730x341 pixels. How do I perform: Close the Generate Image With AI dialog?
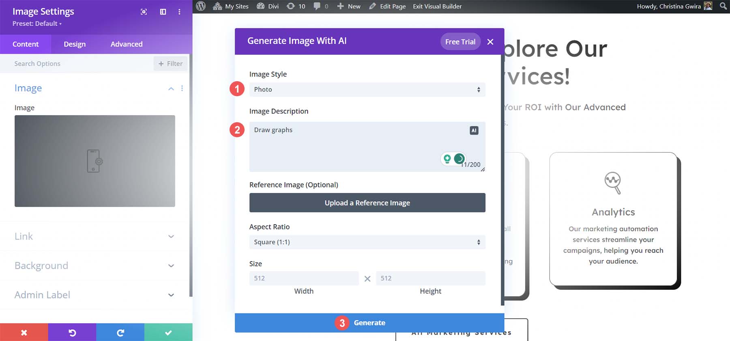pos(490,42)
